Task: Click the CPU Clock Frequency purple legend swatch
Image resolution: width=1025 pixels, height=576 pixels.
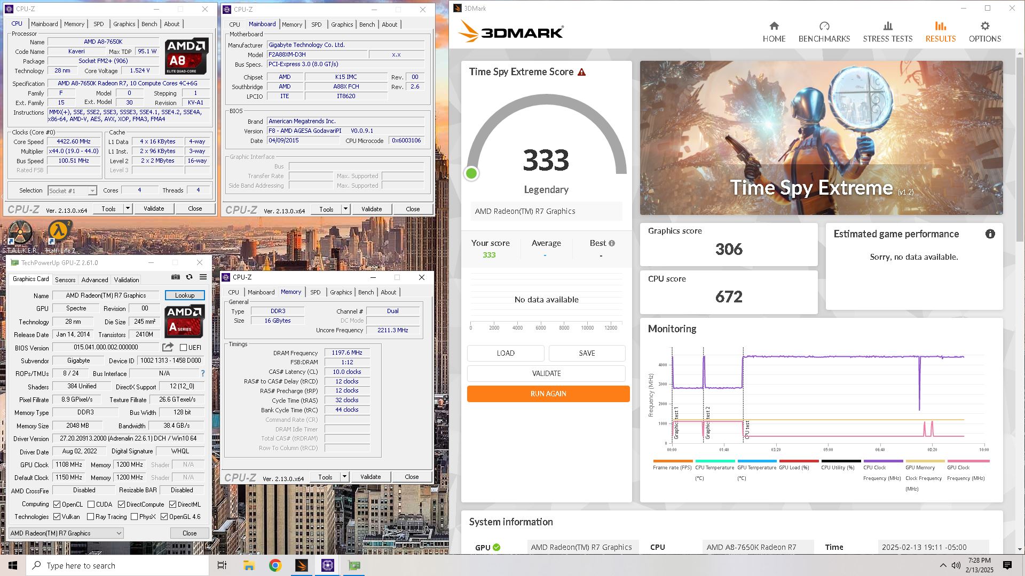Action: click(x=883, y=461)
